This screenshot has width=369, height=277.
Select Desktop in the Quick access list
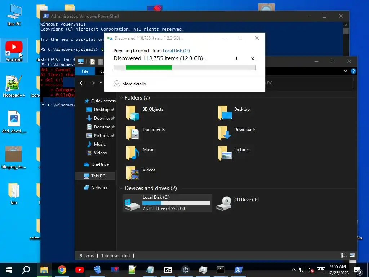[101, 110]
